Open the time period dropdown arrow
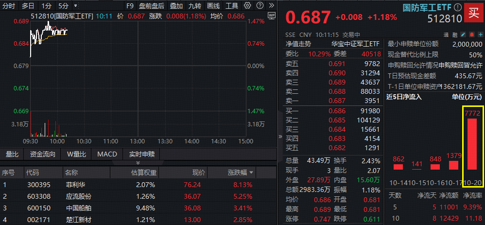 [76, 6]
